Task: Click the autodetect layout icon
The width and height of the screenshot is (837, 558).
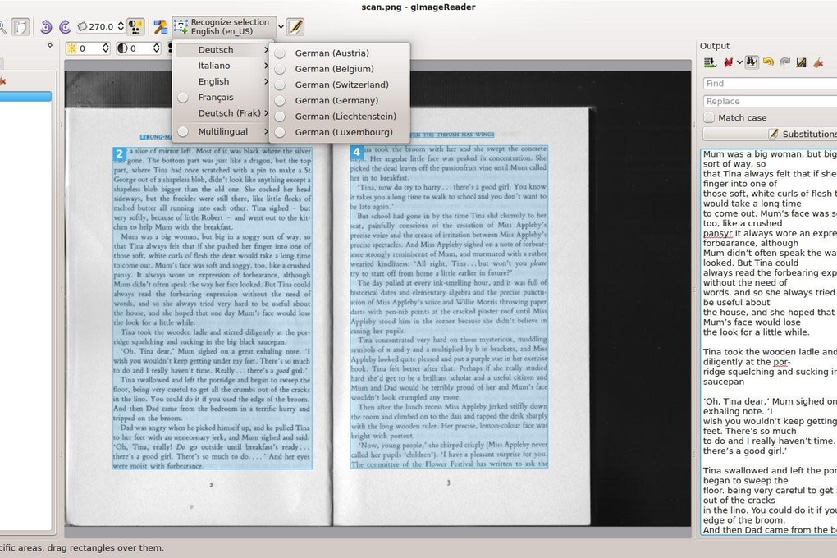Action: click(21, 27)
